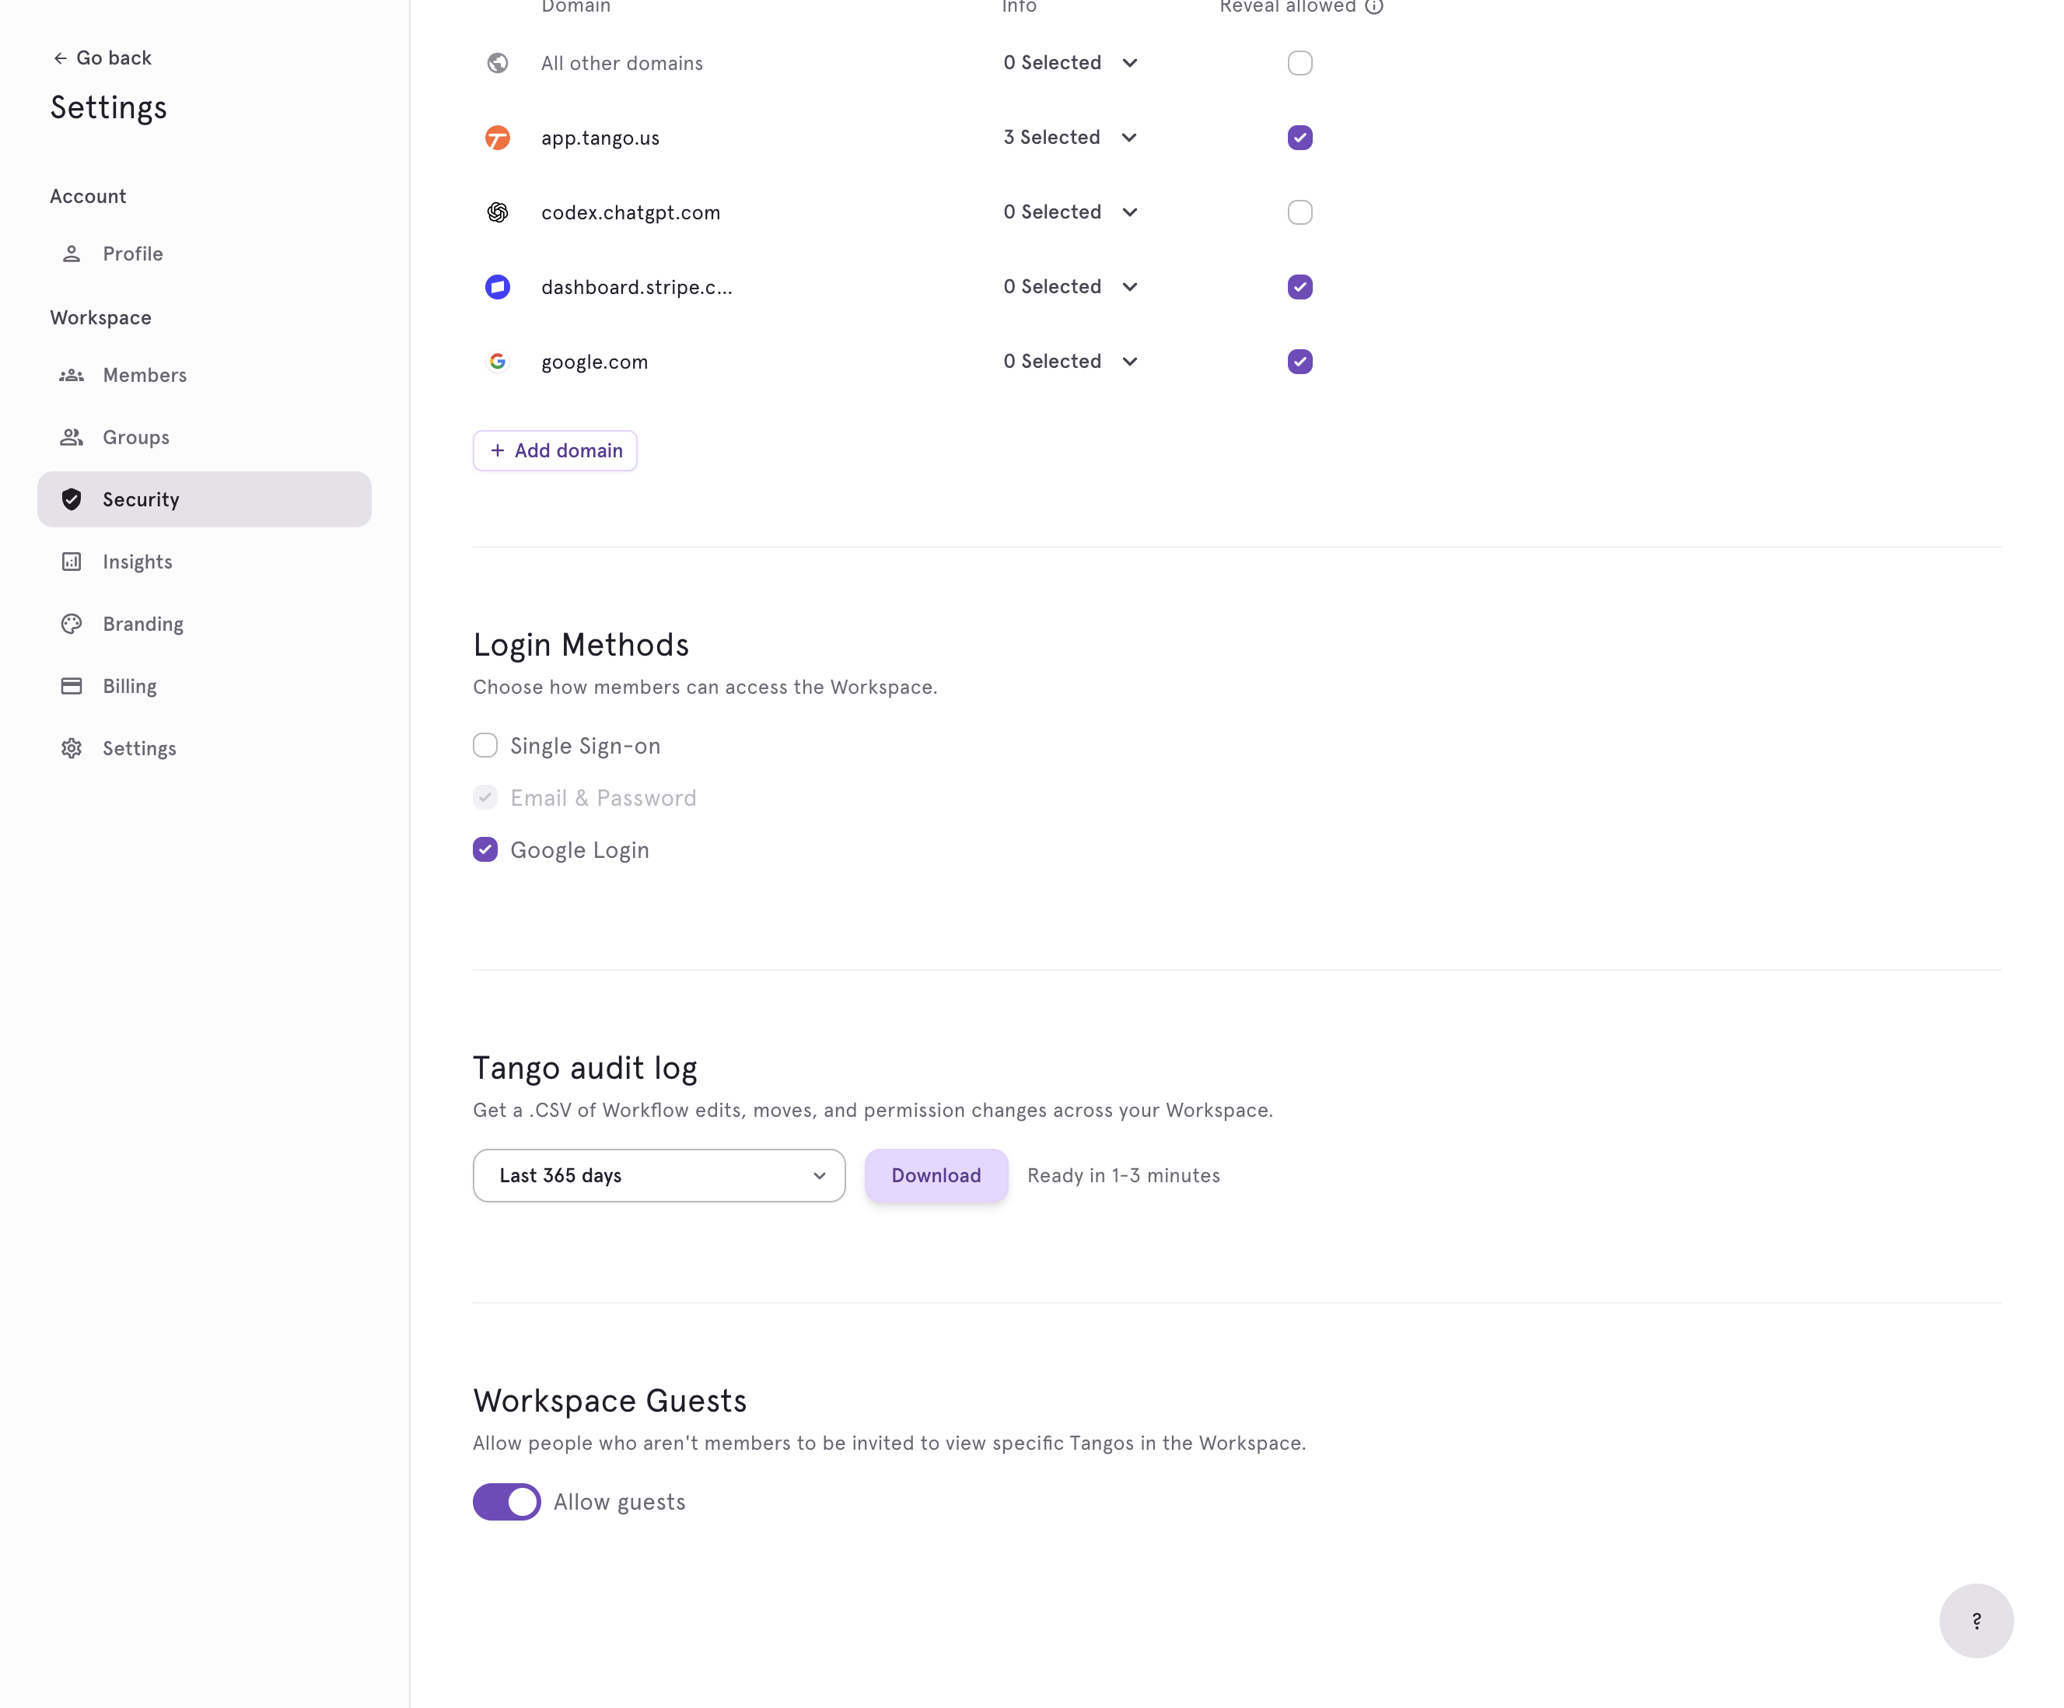The height and width of the screenshot is (1708, 2064).
Task: Click the Stripe dashboard domain icon
Action: click(499, 287)
